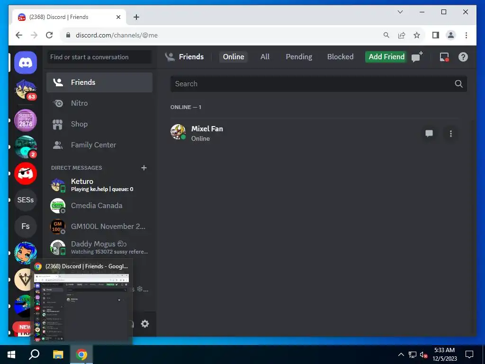
Task: Select the Online friends tab
Action: click(234, 57)
